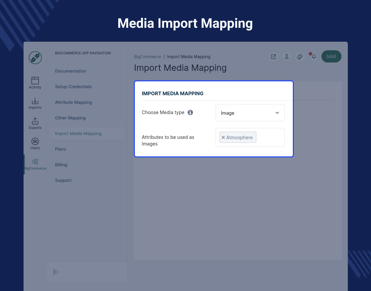
Task: Open the Image media type dropdown
Action: coord(250,113)
